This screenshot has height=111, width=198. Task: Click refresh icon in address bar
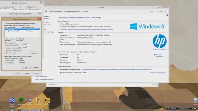(x=153, y=11)
